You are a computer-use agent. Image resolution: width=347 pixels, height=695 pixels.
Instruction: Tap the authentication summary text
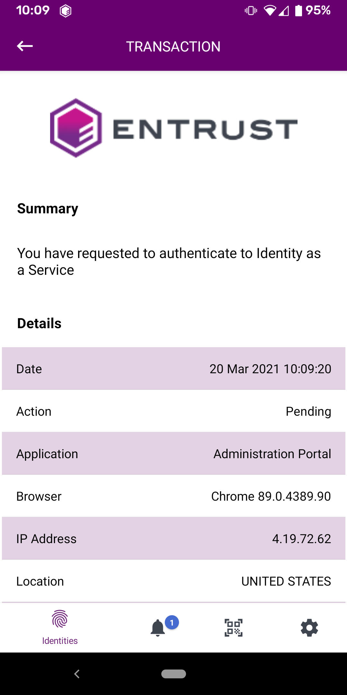[169, 262]
